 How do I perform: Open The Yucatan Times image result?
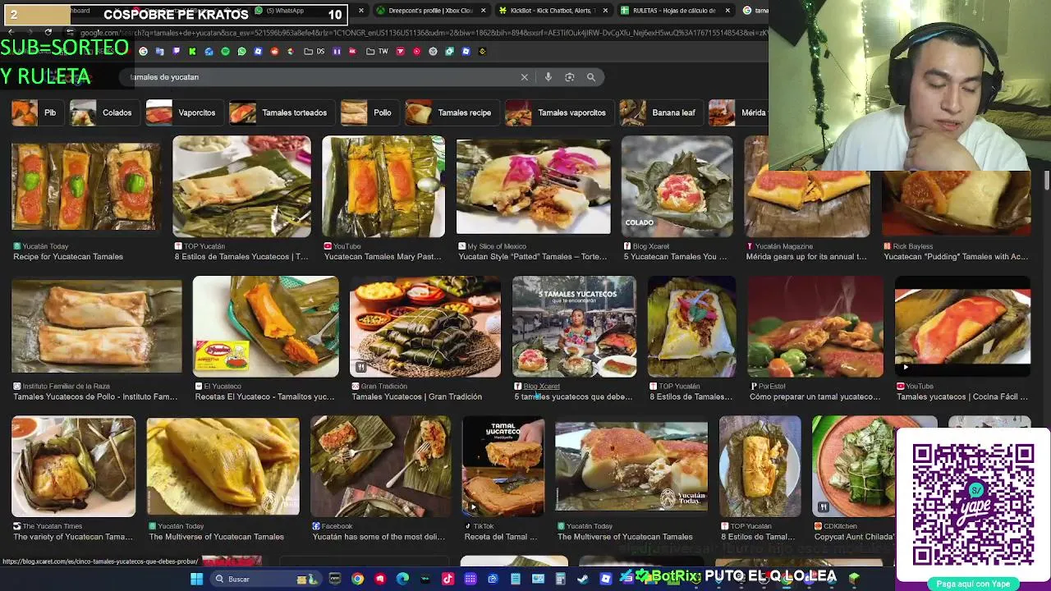[73, 466]
